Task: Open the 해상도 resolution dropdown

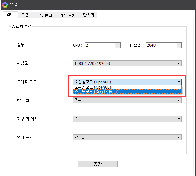Action: 127,63
